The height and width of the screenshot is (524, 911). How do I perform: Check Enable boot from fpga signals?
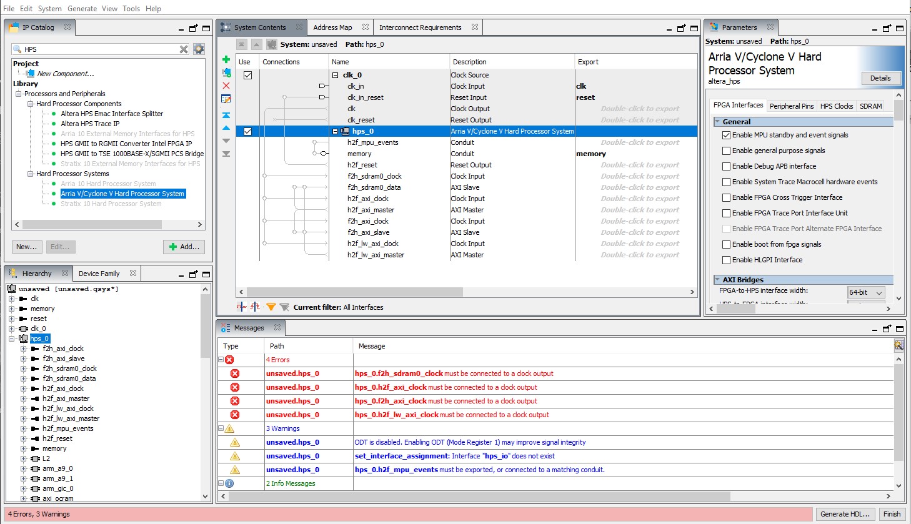tap(726, 244)
